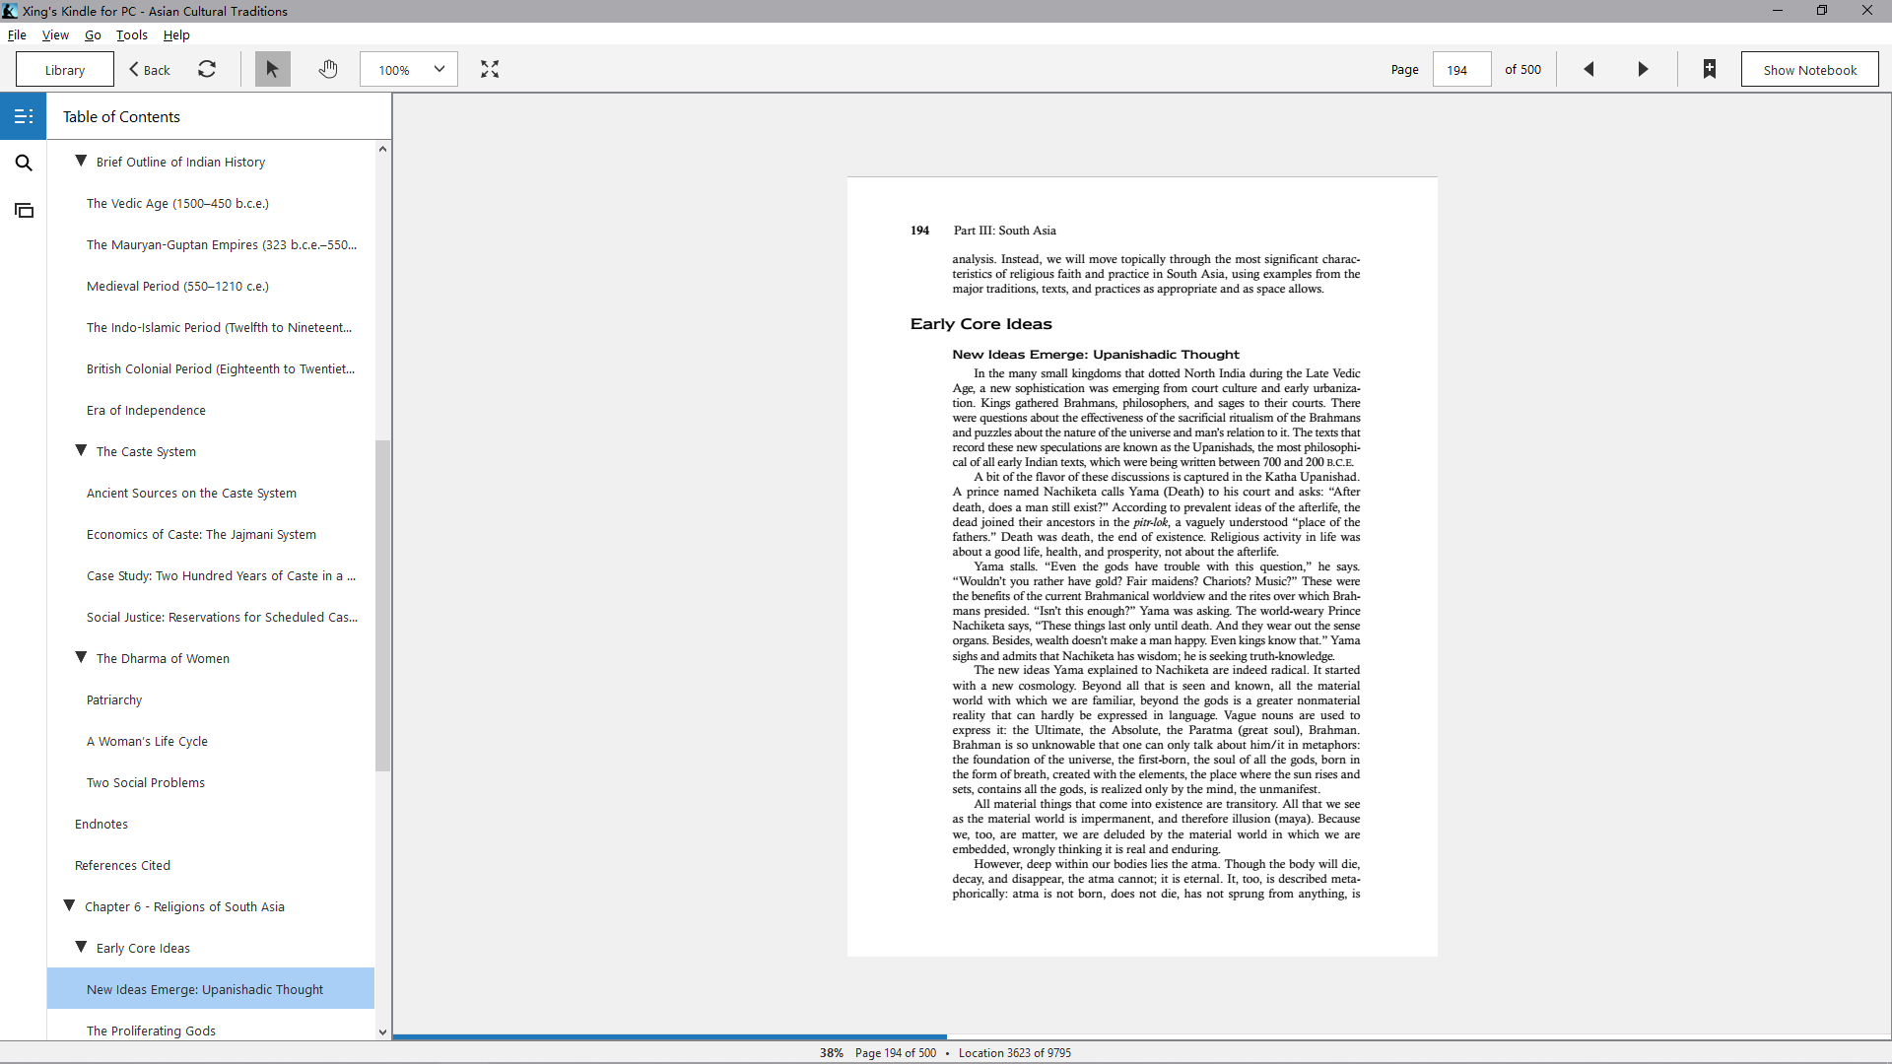
Task: Click the sync refresh icon
Action: point(207,69)
